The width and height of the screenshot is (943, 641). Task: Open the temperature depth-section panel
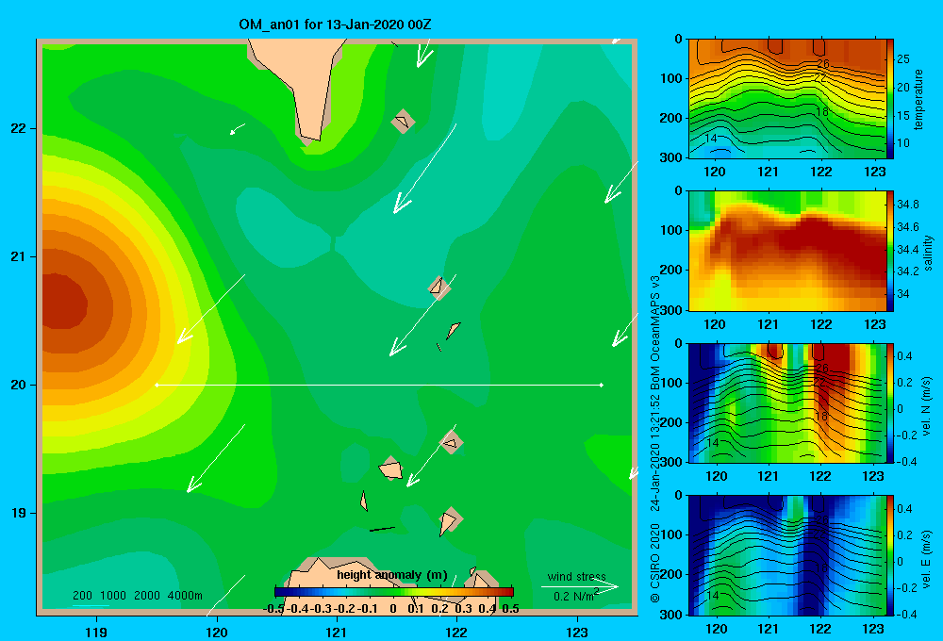786,99
